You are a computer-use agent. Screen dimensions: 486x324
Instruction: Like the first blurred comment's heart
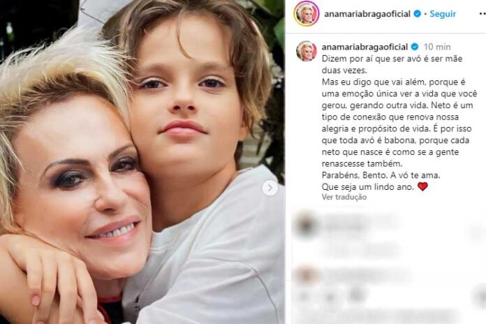click(x=477, y=233)
